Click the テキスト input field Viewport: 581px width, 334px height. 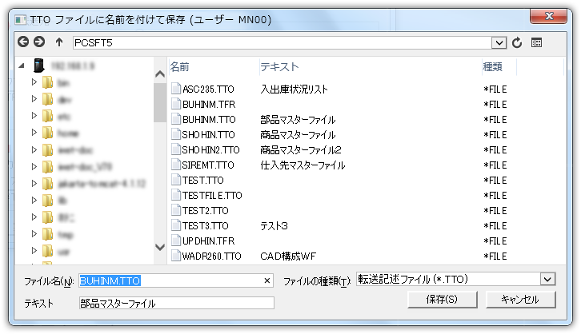[176, 303]
